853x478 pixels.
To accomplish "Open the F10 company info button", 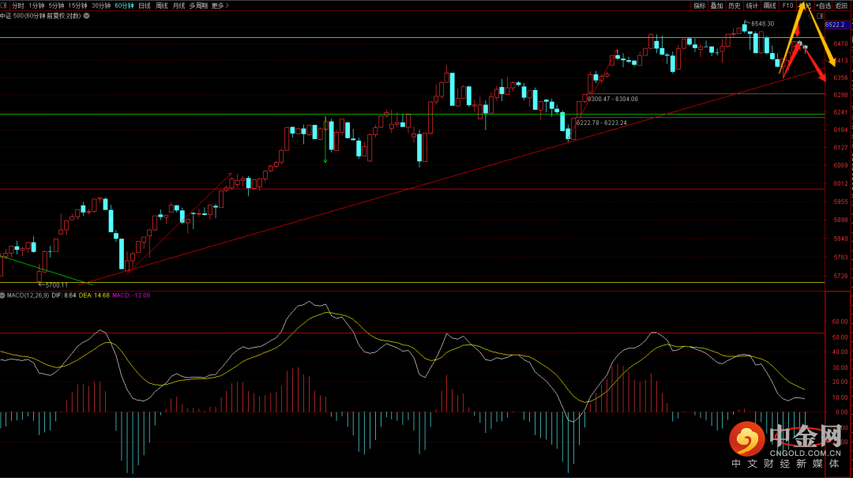I will [787, 6].
